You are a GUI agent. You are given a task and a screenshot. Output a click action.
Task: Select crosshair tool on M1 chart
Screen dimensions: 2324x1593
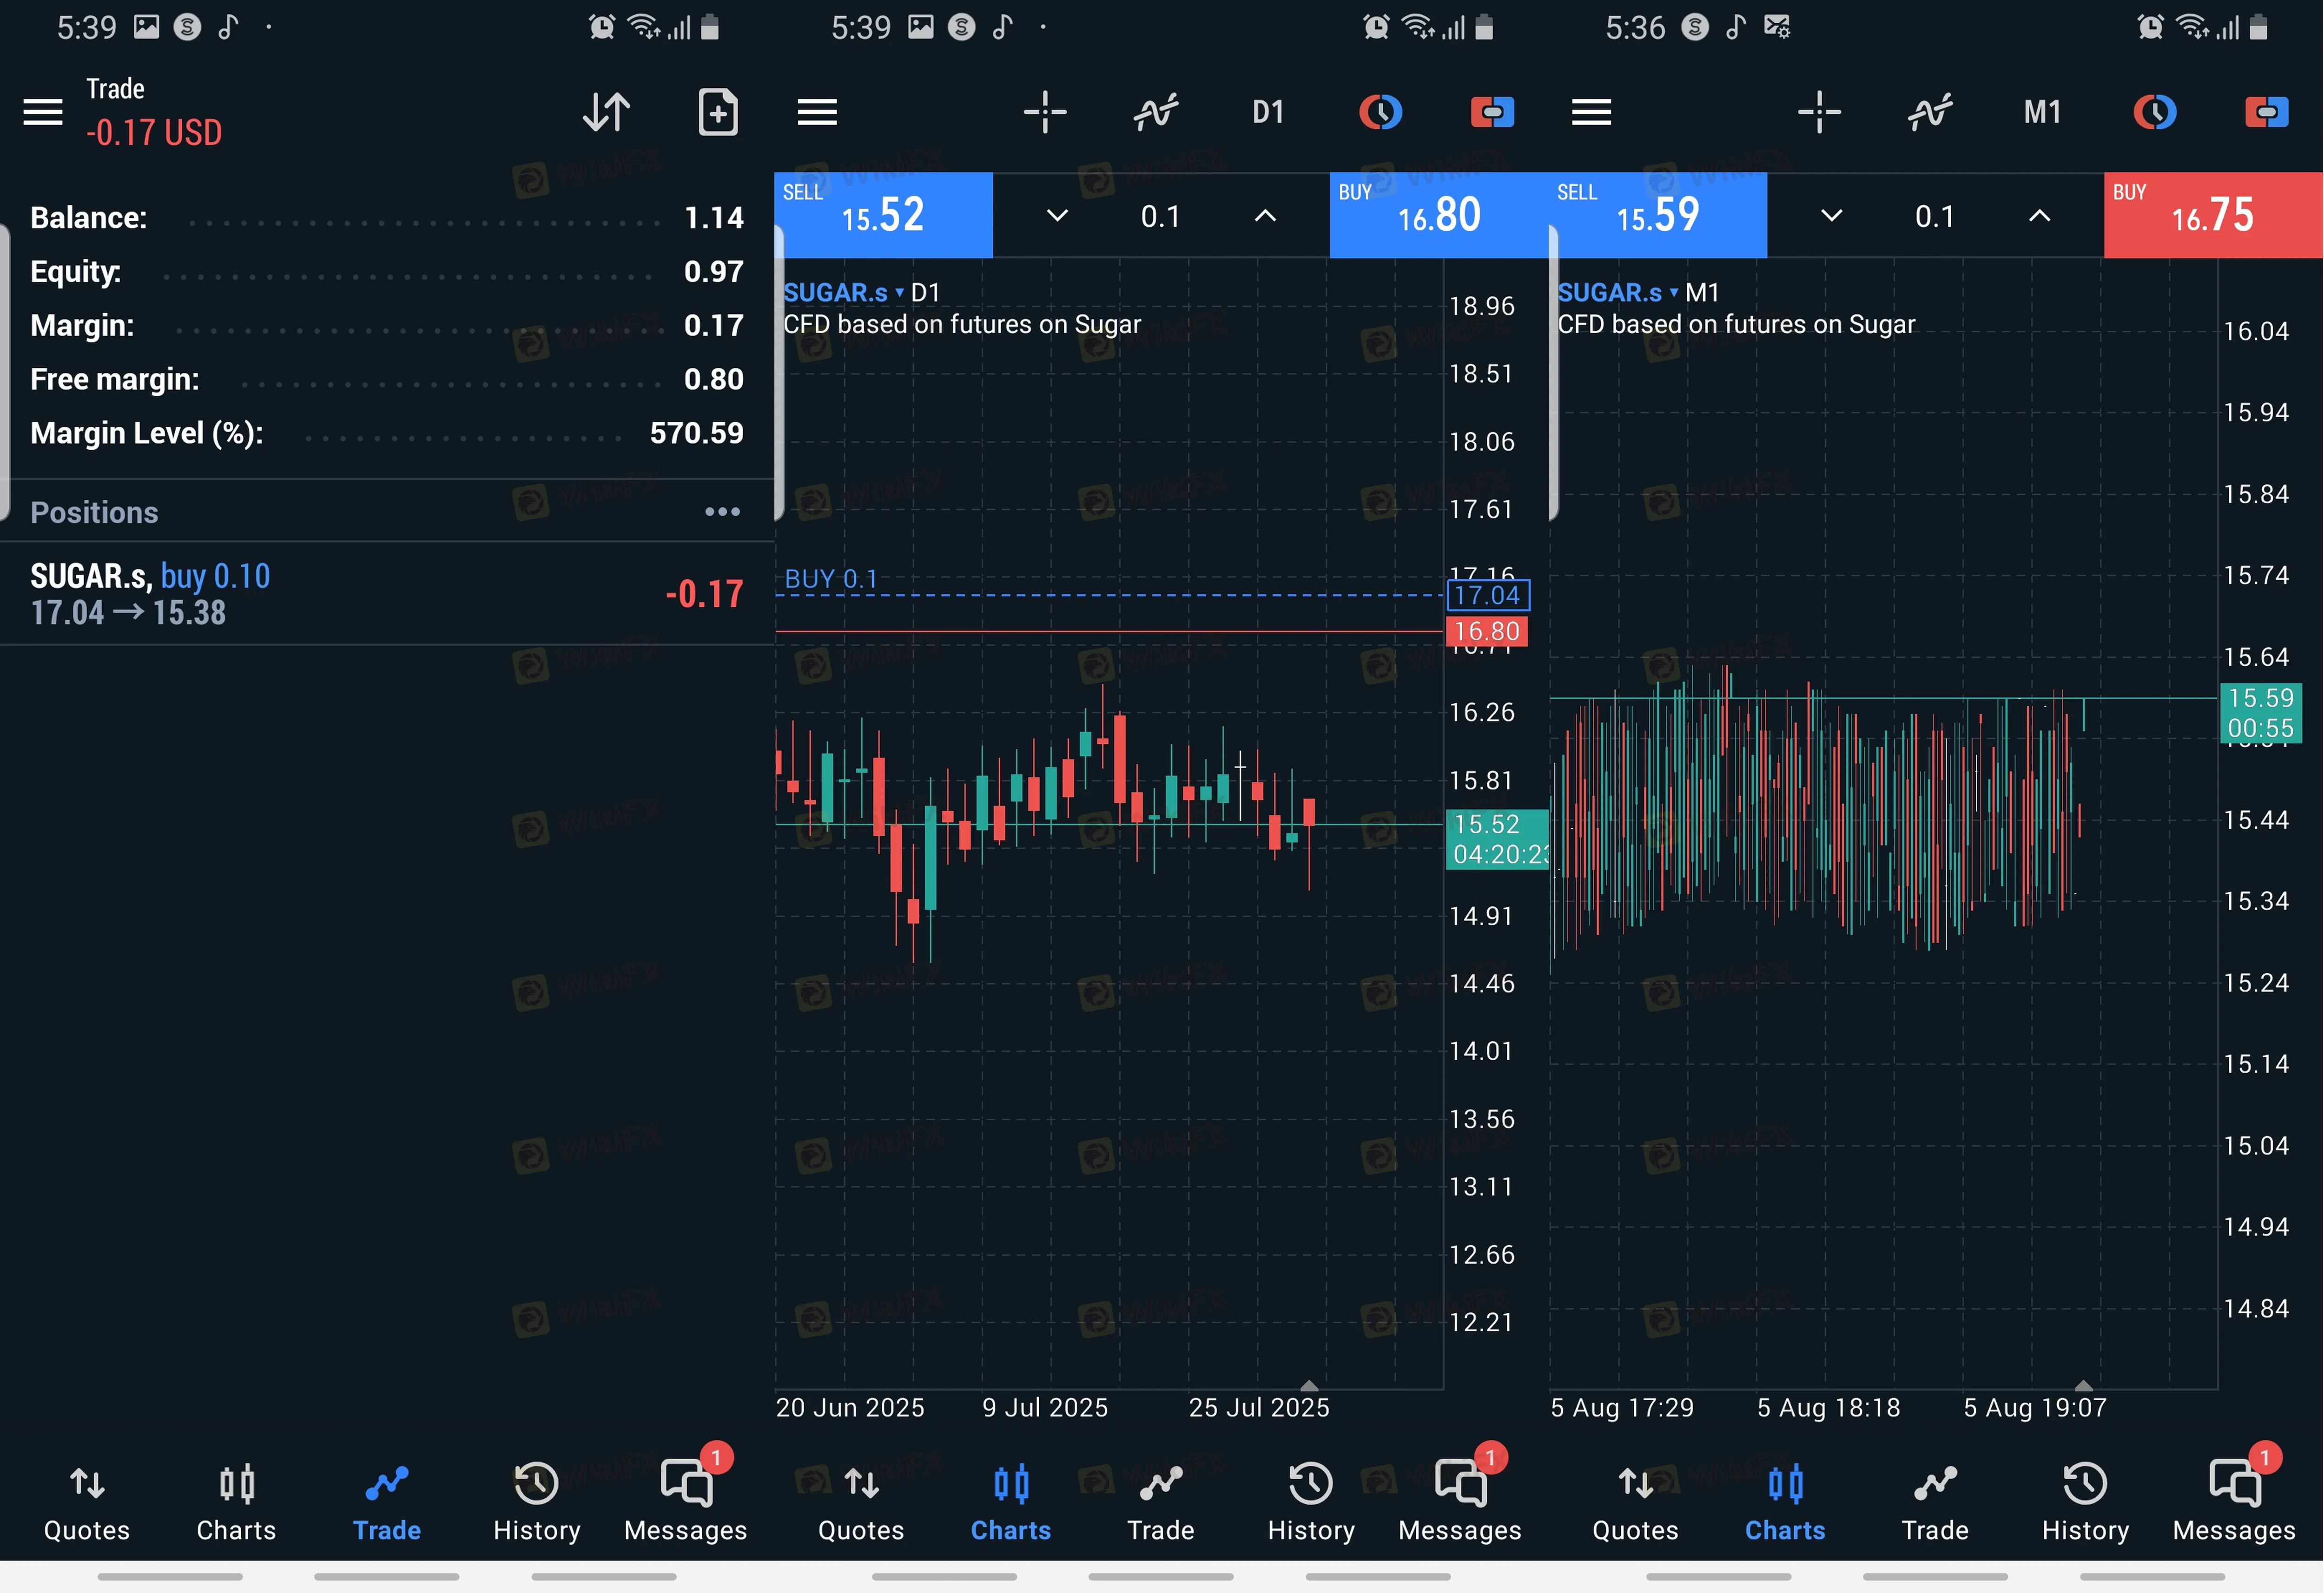(x=1819, y=112)
